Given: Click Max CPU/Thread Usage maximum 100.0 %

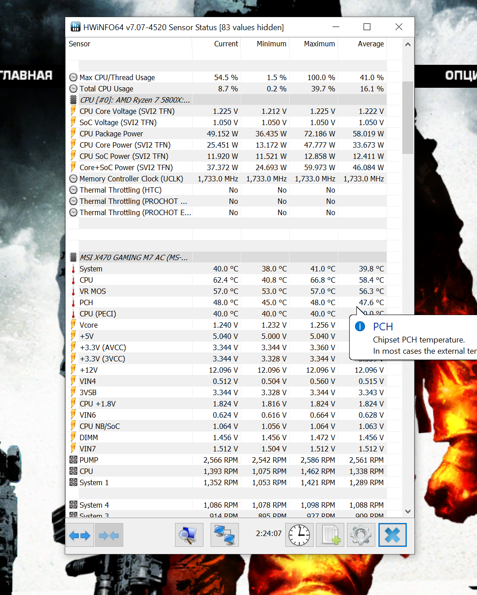Looking at the screenshot, I should [321, 77].
